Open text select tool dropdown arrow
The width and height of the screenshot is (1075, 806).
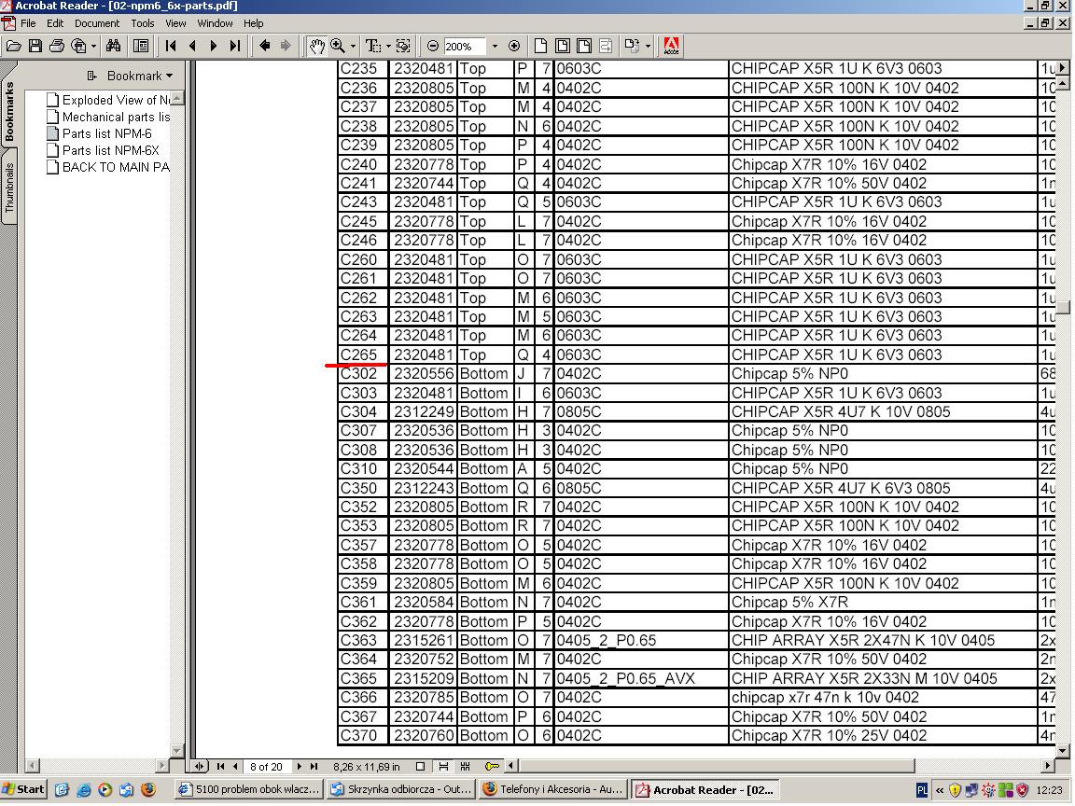coord(388,46)
